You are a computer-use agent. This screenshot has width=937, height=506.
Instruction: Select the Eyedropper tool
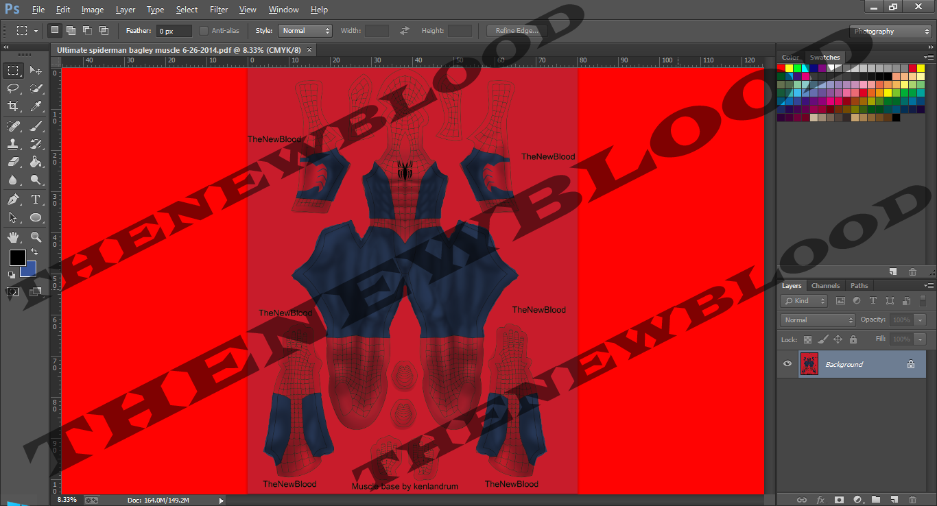[36, 106]
